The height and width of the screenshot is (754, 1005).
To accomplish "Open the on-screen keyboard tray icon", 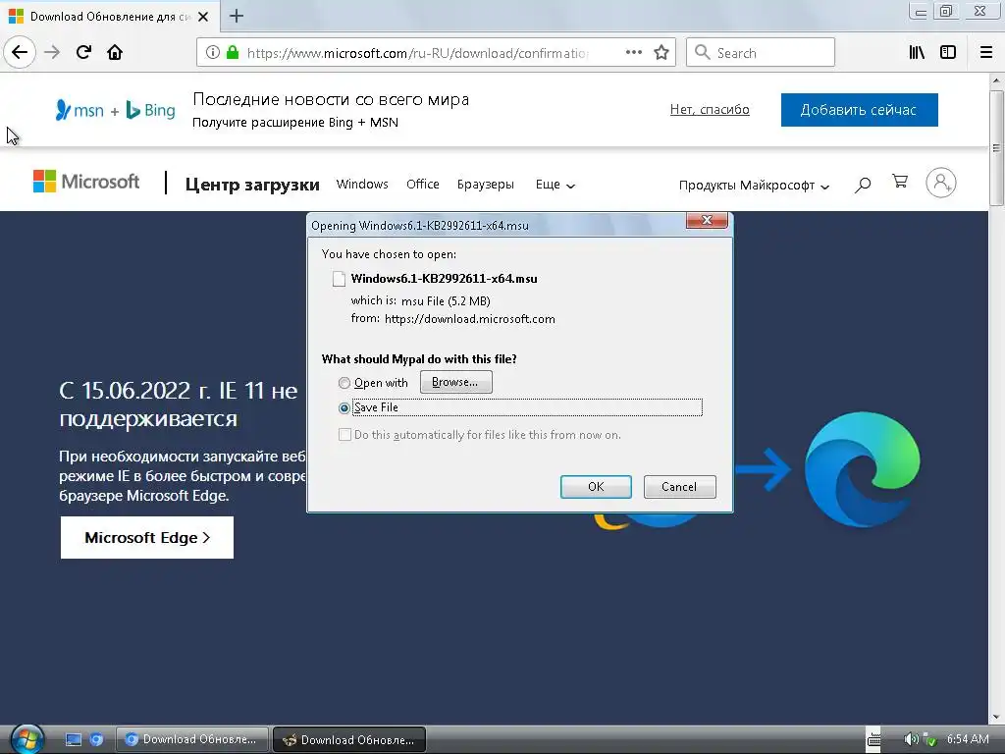I will click(x=873, y=739).
